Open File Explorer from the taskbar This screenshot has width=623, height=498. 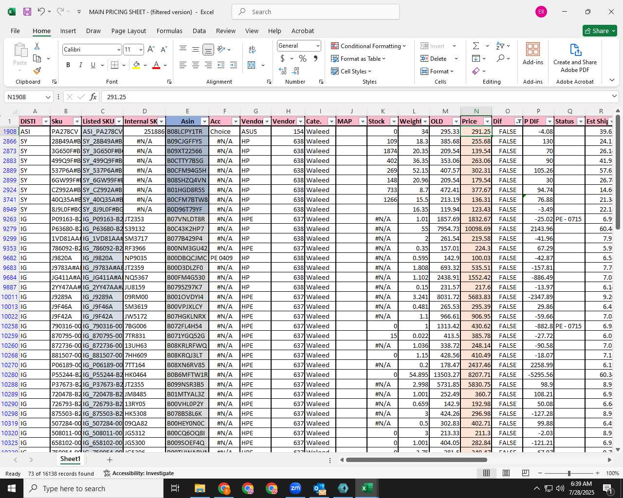pos(200,488)
